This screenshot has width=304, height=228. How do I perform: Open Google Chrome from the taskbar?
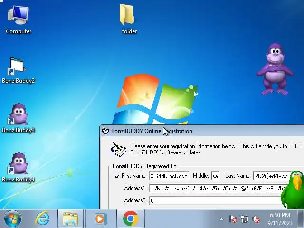[x=131, y=218]
